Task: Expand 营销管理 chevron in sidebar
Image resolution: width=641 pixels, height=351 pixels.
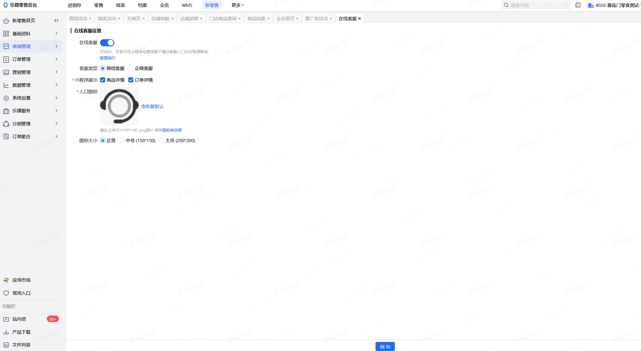Action: [x=56, y=72]
